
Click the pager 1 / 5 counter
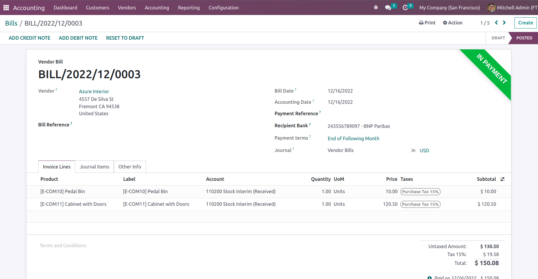coord(485,23)
